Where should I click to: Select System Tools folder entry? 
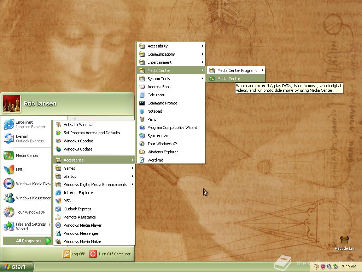(x=171, y=79)
